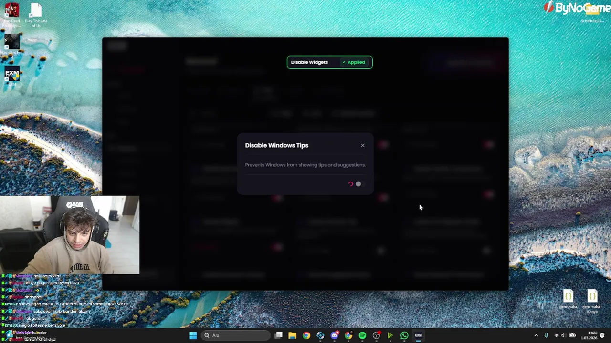Click the green Applied status badge

pos(354,62)
